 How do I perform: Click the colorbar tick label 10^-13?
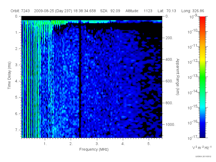(193, 77)
